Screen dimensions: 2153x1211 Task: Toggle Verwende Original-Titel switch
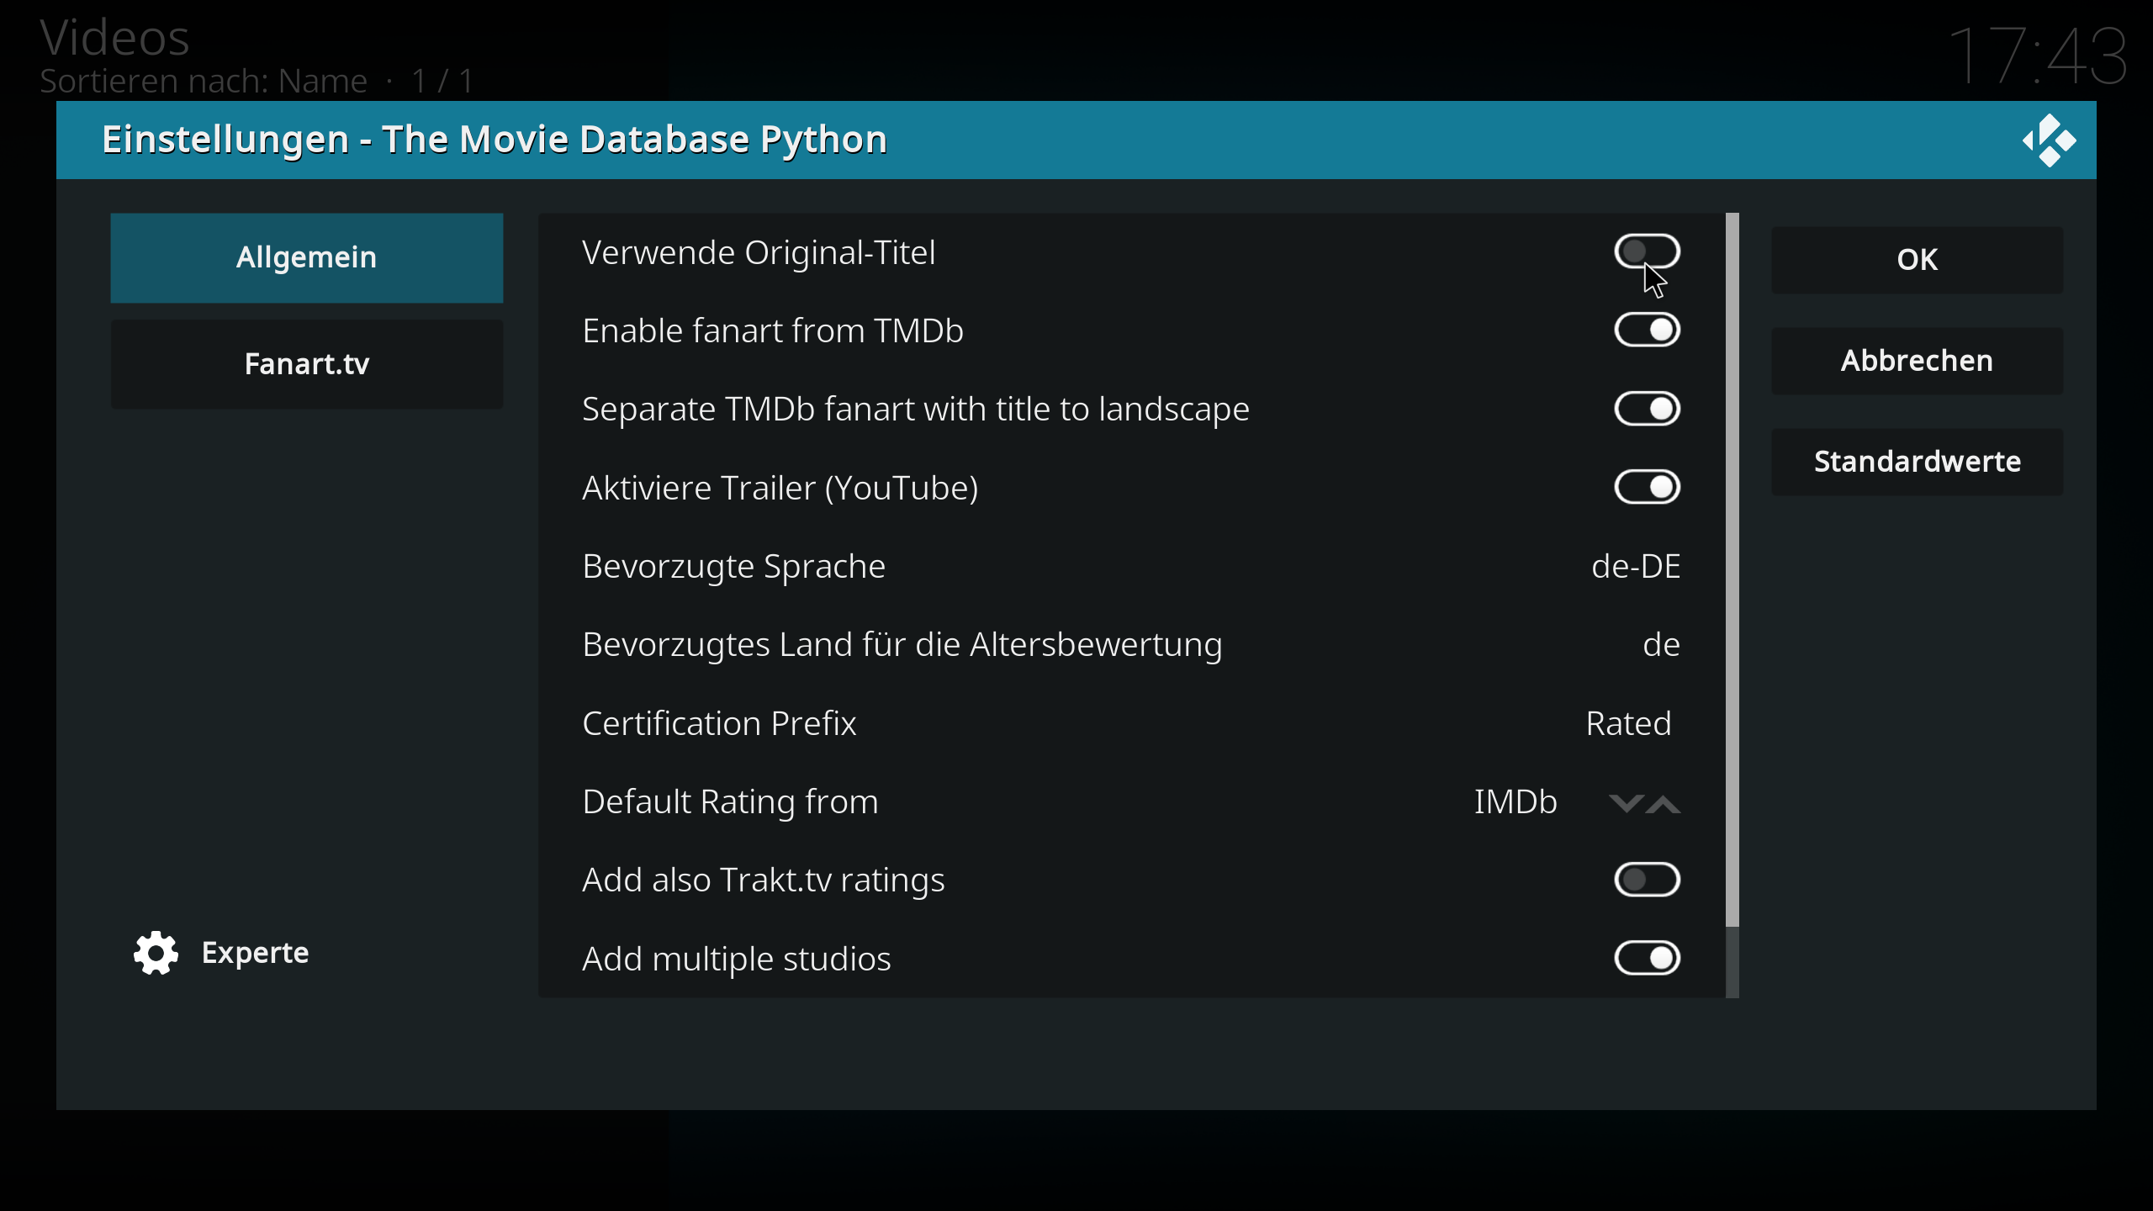(x=1647, y=251)
